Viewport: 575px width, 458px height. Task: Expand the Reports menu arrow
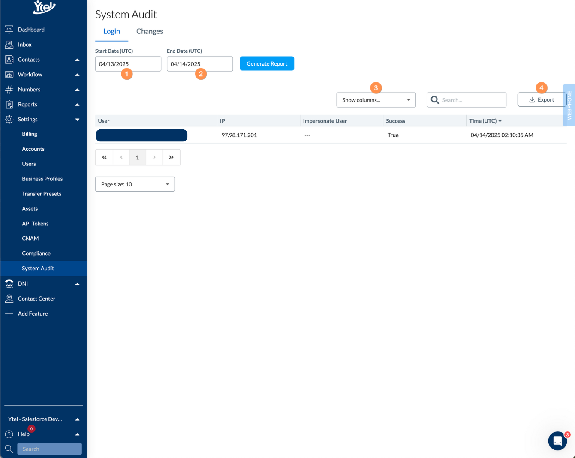[77, 105]
